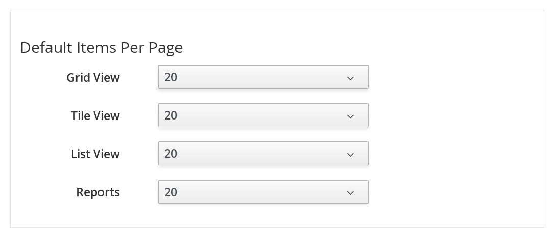Viewport: 556px width, 238px height.
Task: Click the chevron arrow in Tile View dropdown
Action: pos(350,116)
